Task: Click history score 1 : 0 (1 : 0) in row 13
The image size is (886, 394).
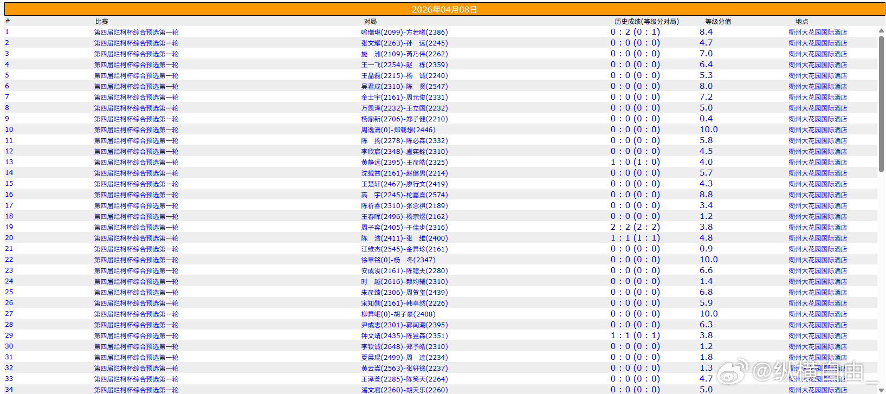Action: click(635, 162)
